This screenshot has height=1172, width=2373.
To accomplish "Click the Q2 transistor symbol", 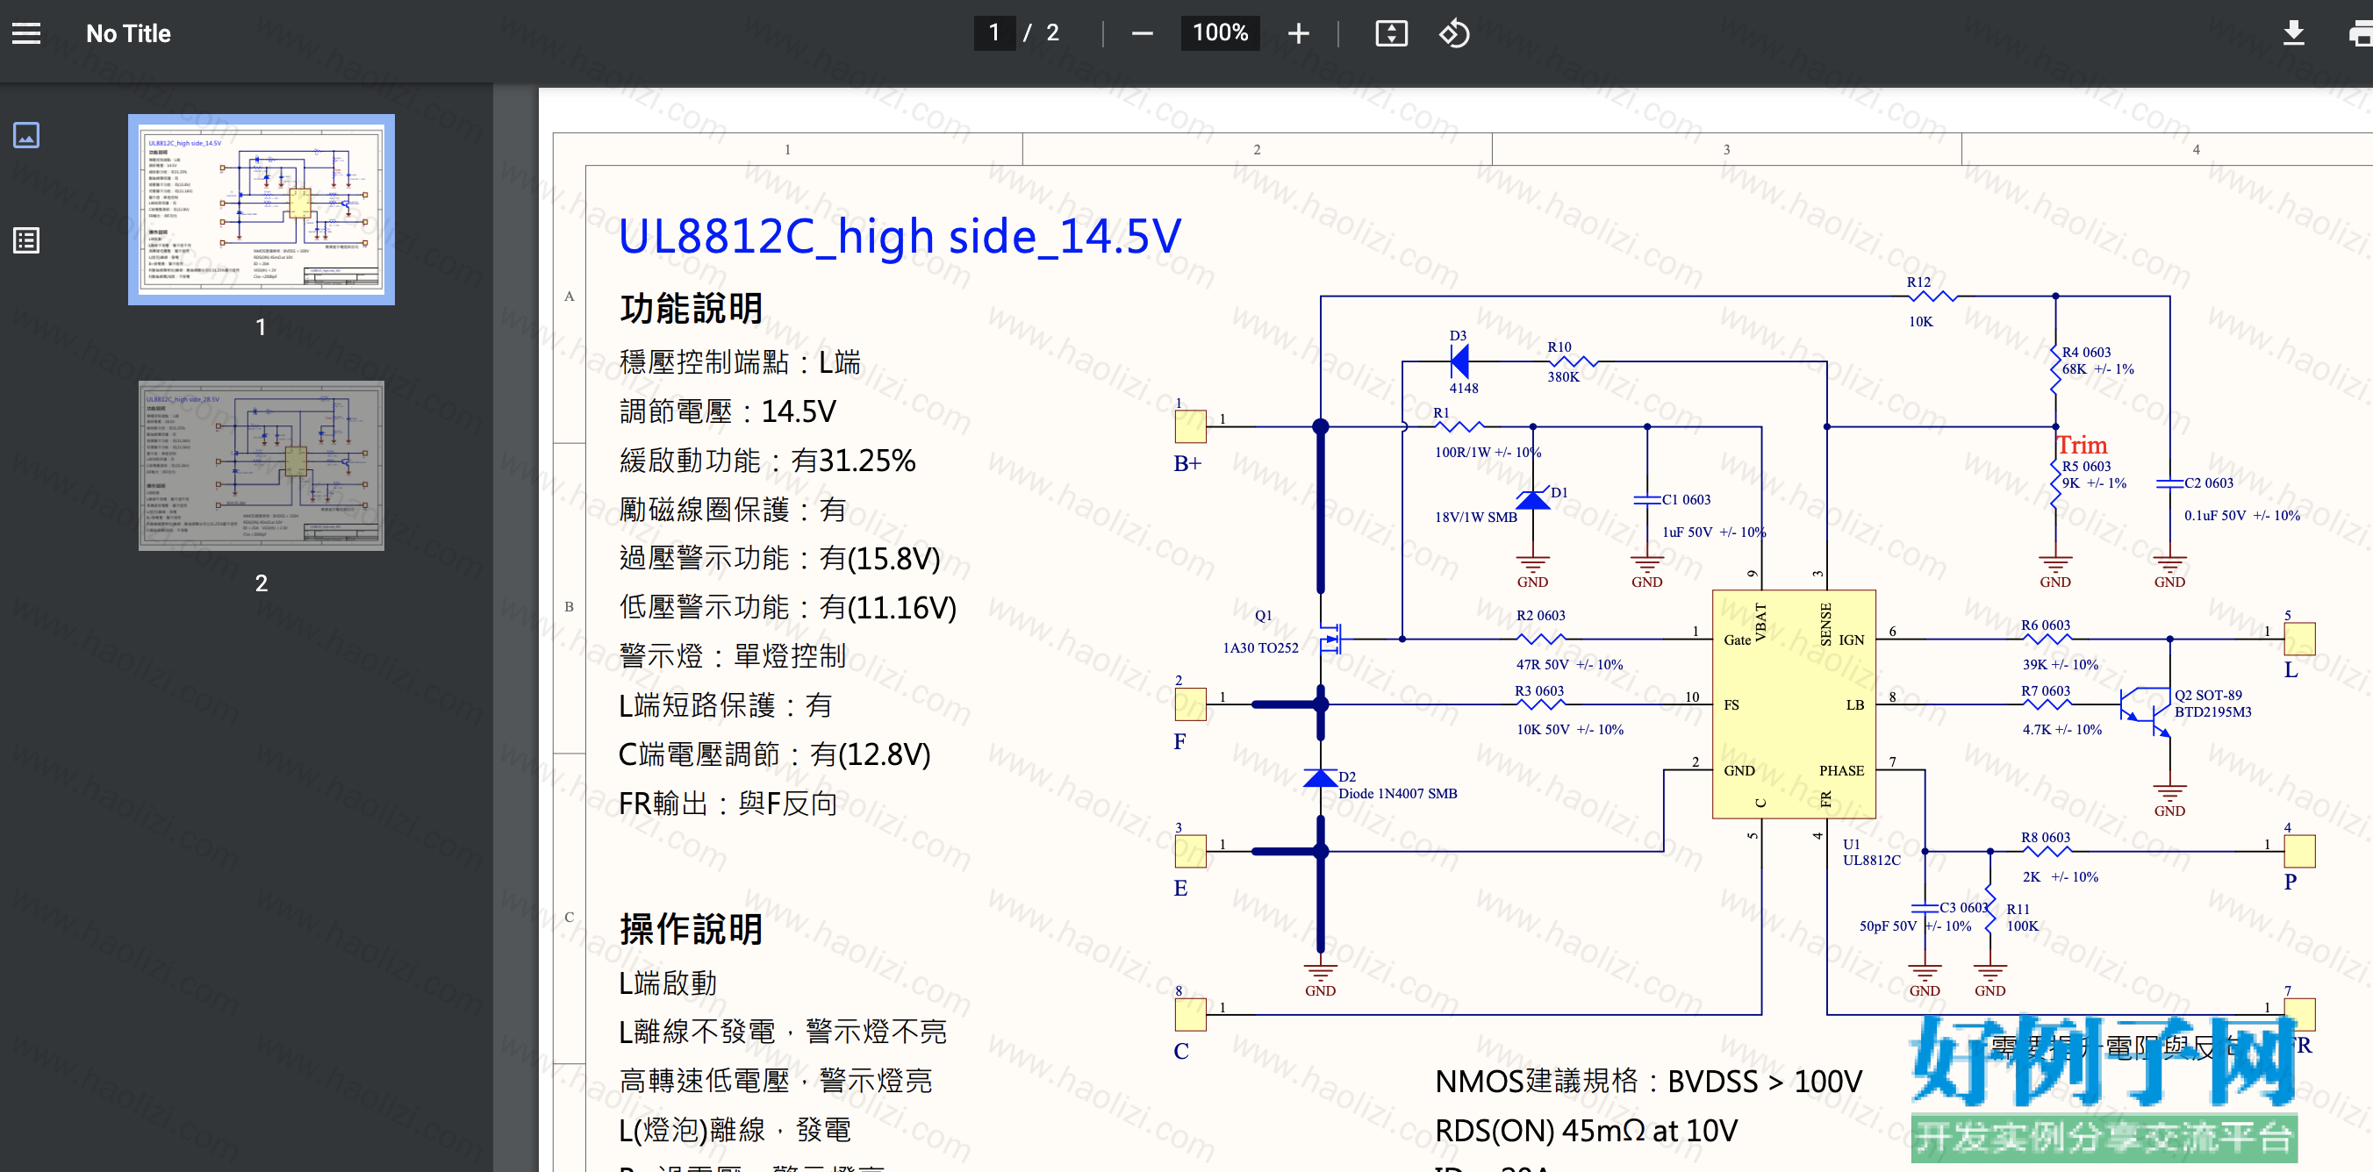I will coord(2146,709).
